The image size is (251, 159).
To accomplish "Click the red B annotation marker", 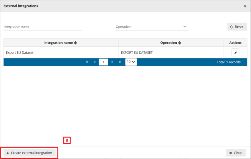I will point(67,140).
